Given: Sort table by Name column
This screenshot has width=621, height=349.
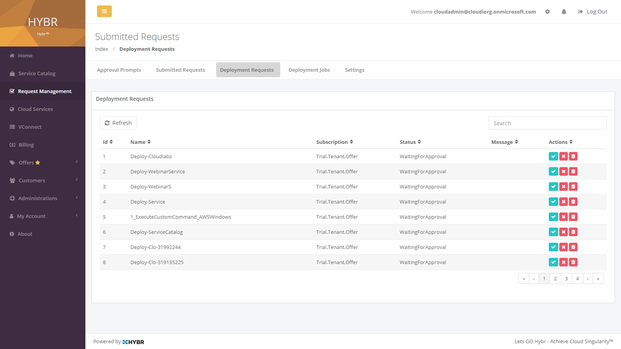Looking at the screenshot, I should pyautogui.click(x=141, y=142).
